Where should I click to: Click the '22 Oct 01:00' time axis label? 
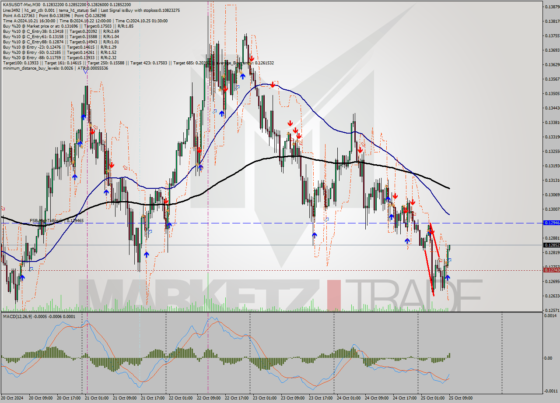[x=180, y=398]
